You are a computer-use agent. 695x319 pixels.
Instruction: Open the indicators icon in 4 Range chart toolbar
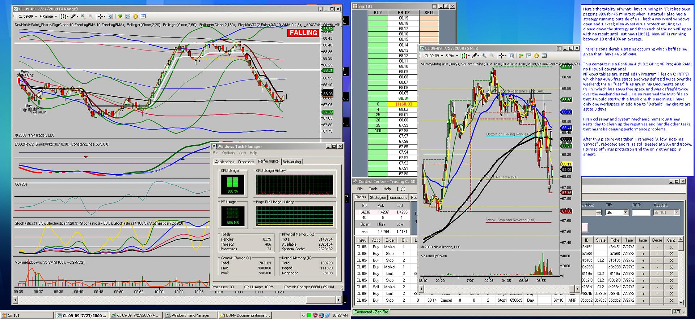click(127, 16)
